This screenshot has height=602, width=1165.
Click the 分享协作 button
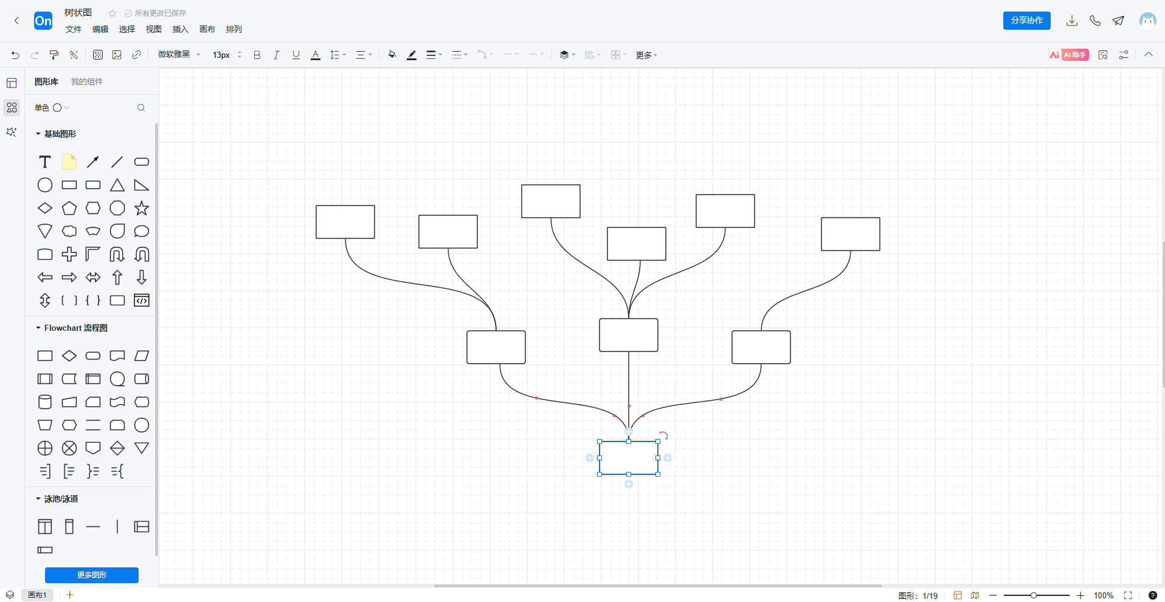[x=1026, y=21]
